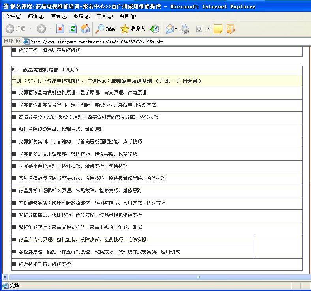Click the Stop loading toolbar icon

60,28
